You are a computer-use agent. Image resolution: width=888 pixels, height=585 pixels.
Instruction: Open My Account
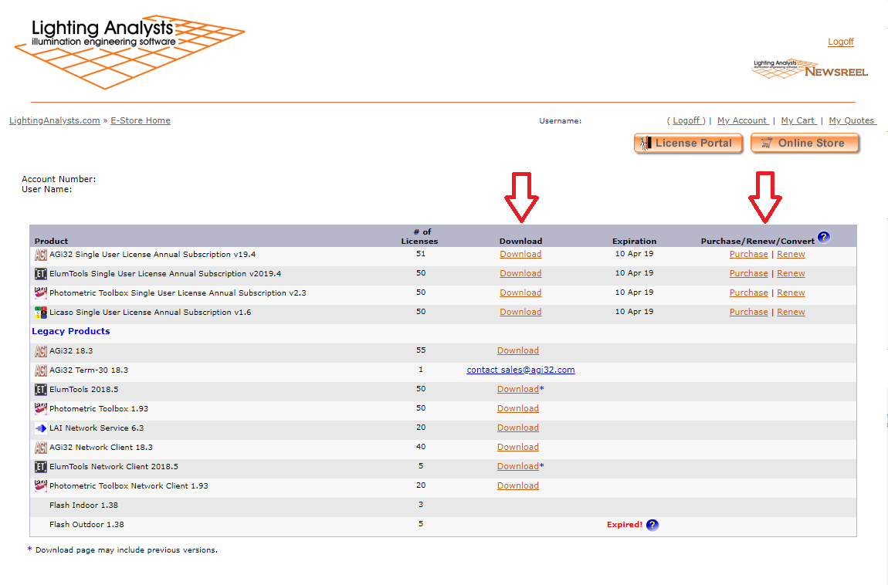click(743, 120)
